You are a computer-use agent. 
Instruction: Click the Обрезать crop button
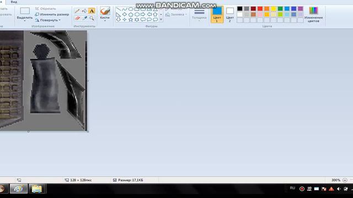pos(46,9)
